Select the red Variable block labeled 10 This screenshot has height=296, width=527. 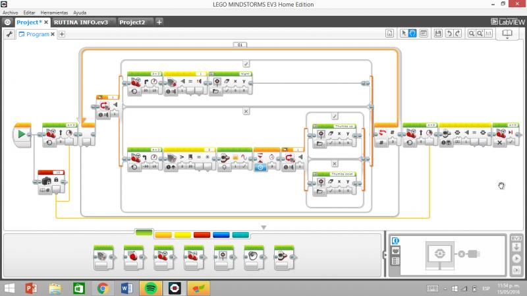pos(51,182)
